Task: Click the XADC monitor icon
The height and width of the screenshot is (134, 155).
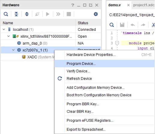Action: pos(24,57)
